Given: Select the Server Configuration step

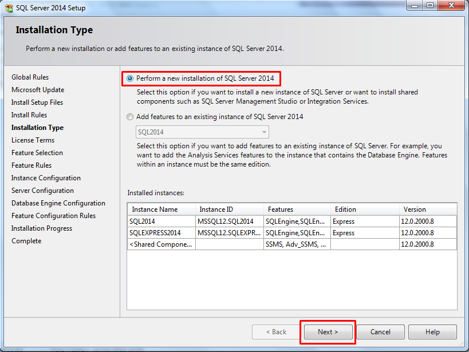Looking at the screenshot, I should [x=42, y=191].
